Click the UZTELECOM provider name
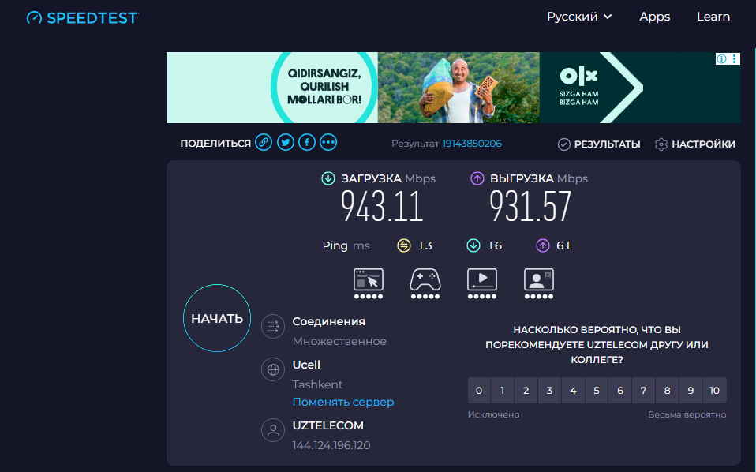 (327, 425)
